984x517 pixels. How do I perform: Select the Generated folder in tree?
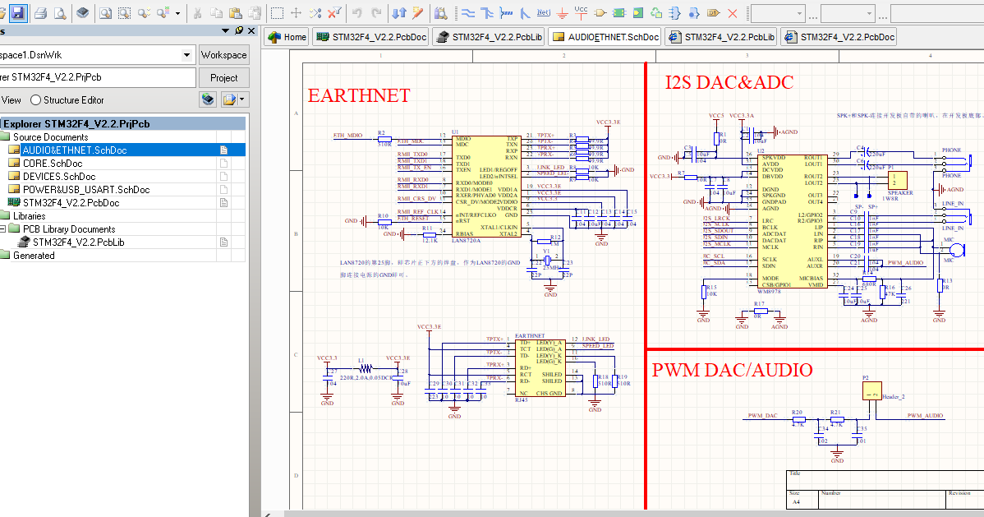point(33,256)
